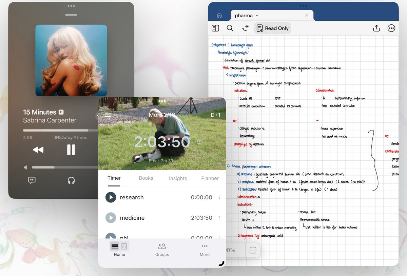The width and height of the screenshot is (407, 276).
Task: Open search in the notes app
Action: [230, 28]
